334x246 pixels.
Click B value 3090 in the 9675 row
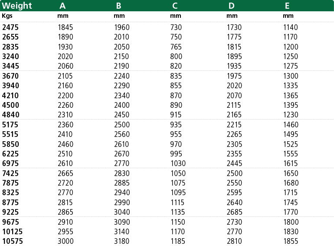[122, 222]
